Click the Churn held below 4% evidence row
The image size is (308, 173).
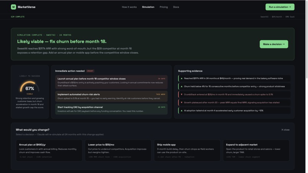[234, 86]
